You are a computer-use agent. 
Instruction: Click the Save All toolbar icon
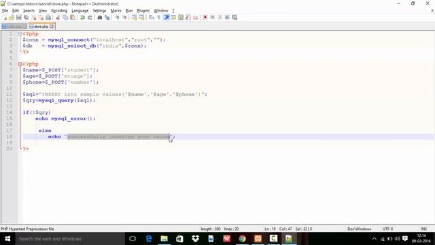(27, 18)
